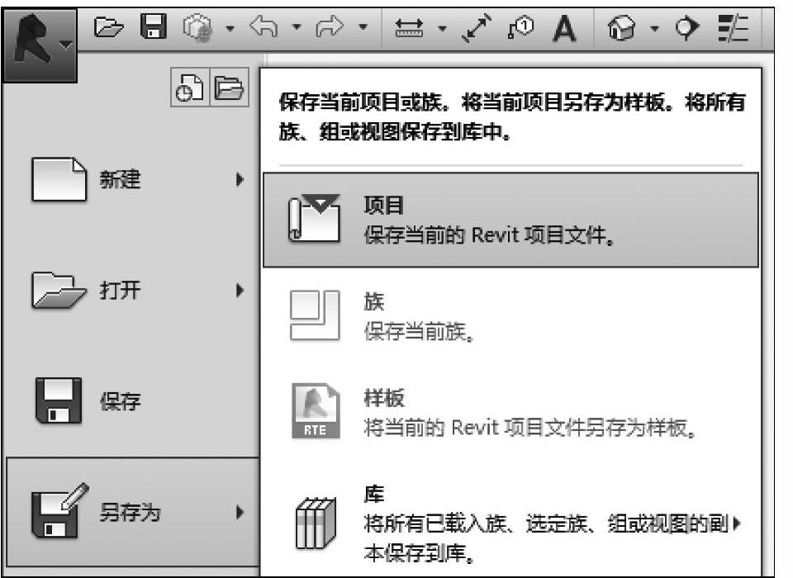
Task: Expand the Undo history dropdown arrow
Action: click(297, 26)
